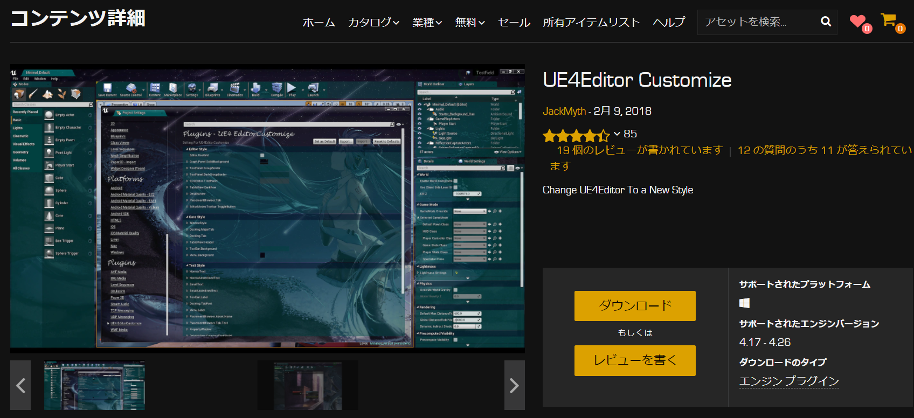Click the large UE4Editor preview image
Image resolution: width=914 pixels, height=418 pixels.
(267, 209)
